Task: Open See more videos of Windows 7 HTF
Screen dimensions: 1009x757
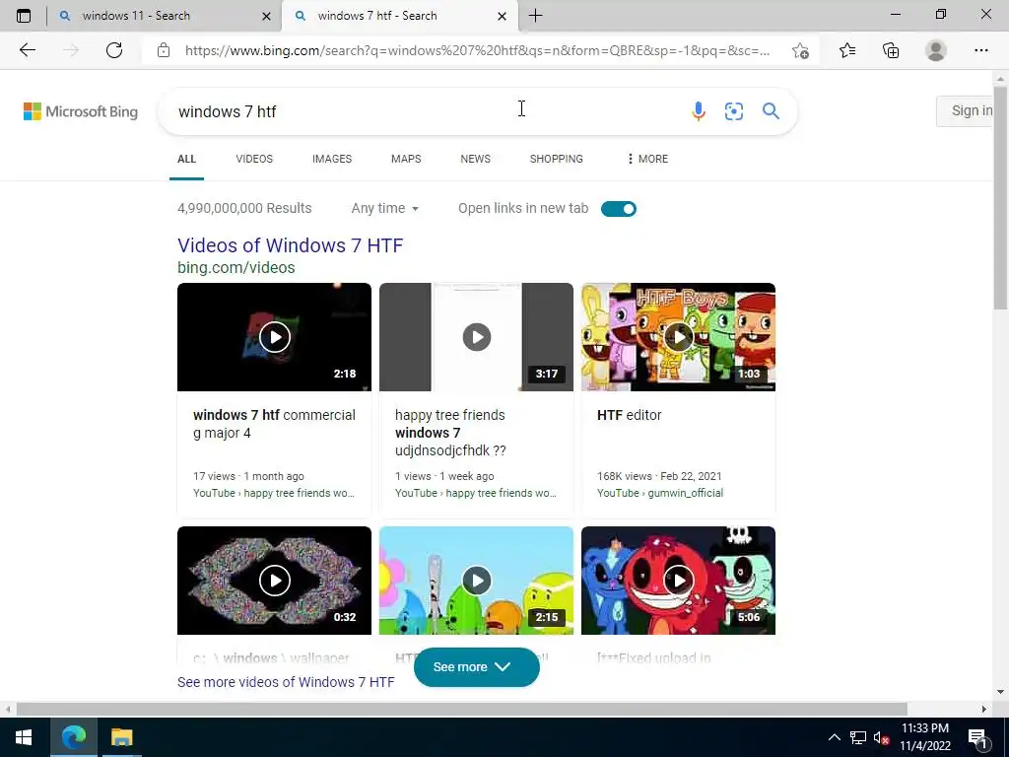Action: (286, 682)
